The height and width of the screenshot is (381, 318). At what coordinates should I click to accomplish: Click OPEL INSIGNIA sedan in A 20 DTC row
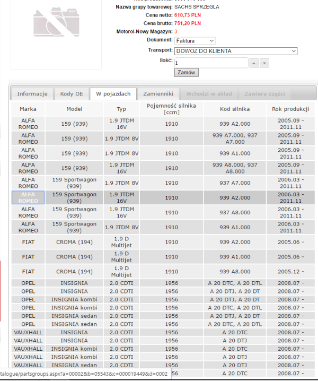74,324
